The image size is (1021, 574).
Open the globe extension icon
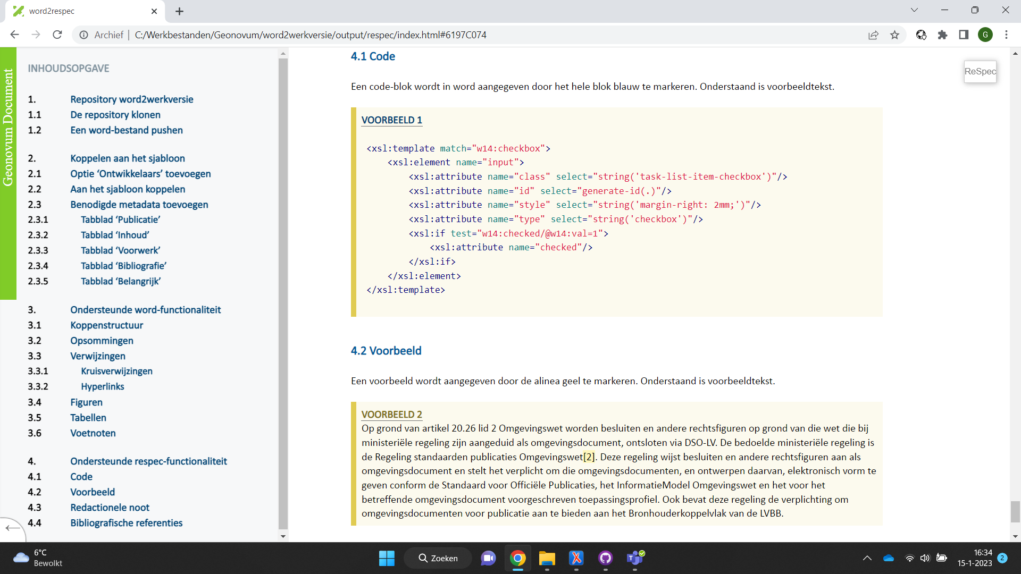[921, 35]
